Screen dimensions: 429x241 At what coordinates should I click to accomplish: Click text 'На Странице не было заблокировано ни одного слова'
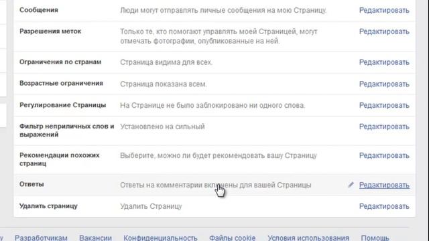click(x=212, y=106)
